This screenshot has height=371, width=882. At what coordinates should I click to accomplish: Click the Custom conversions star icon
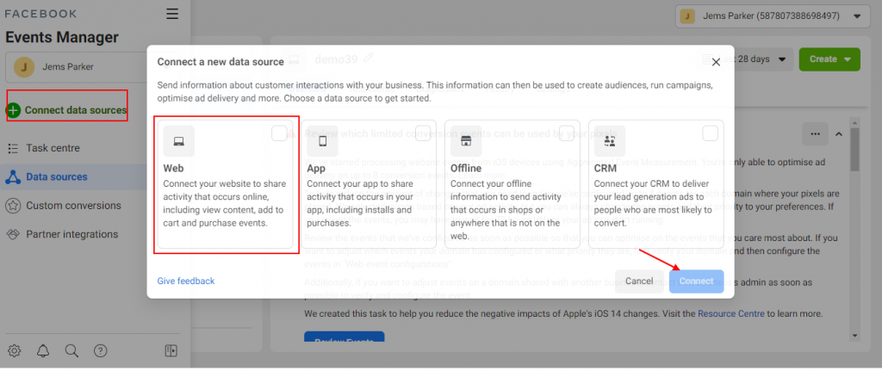pyautogui.click(x=13, y=206)
